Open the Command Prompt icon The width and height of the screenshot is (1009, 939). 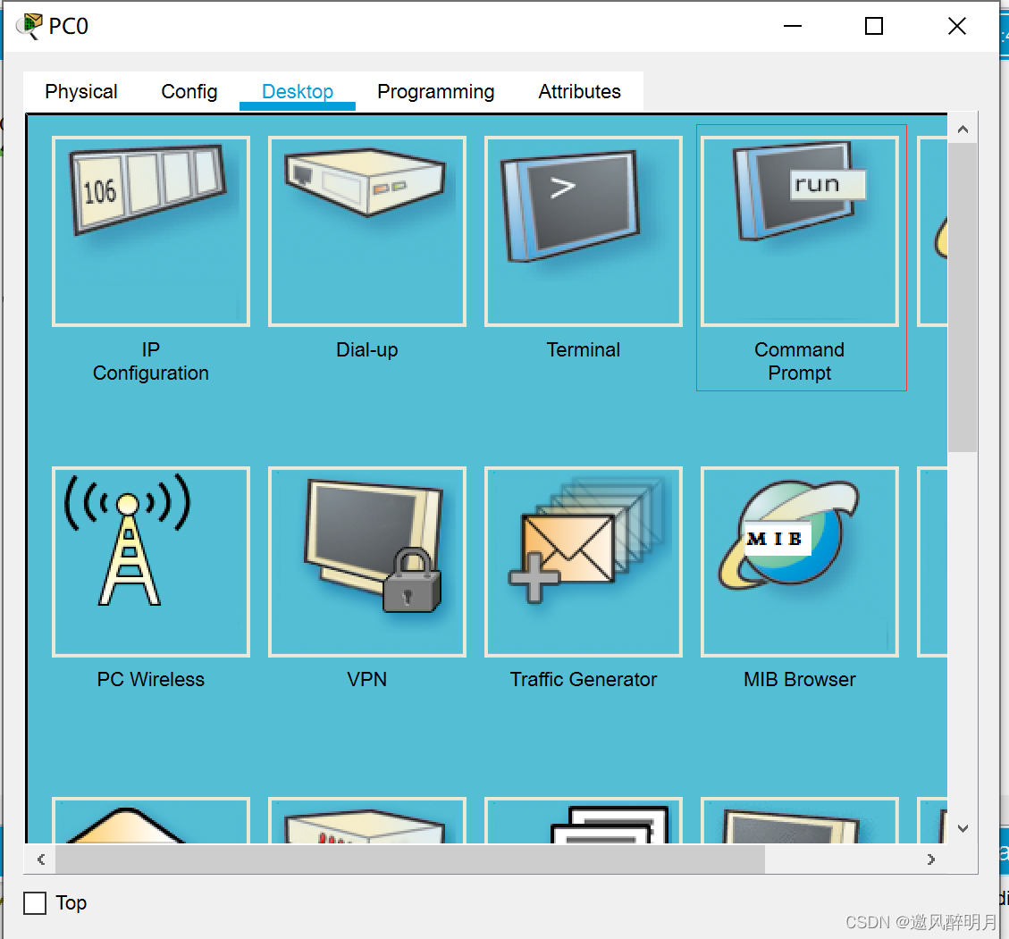click(799, 231)
